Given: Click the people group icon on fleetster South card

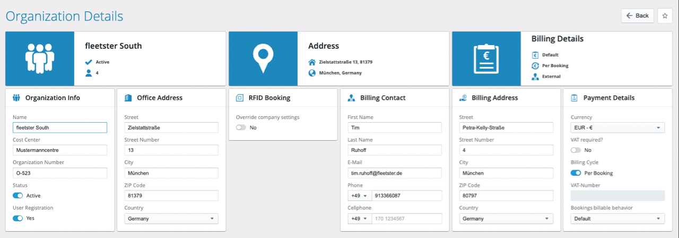Looking at the screenshot, I should 40,58.
